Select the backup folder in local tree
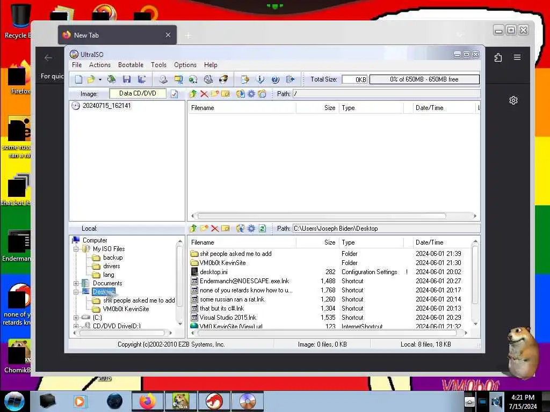The width and height of the screenshot is (550, 412). pyautogui.click(x=113, y=257)
